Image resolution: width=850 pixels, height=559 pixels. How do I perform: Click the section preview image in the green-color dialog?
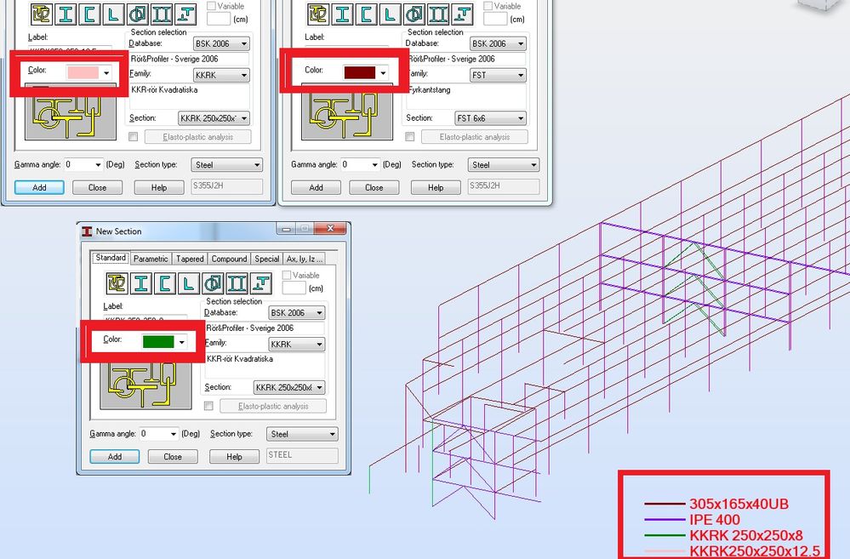point(145,385)
